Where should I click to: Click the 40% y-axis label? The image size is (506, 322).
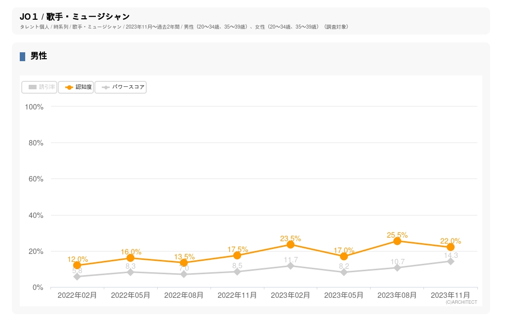(x=36, y=215)
